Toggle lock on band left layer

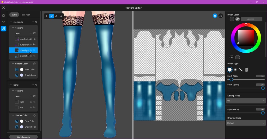[31, 108]
